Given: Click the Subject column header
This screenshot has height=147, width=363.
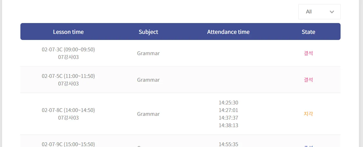Looking at the screenshot, I should click(x=148, y=32).
